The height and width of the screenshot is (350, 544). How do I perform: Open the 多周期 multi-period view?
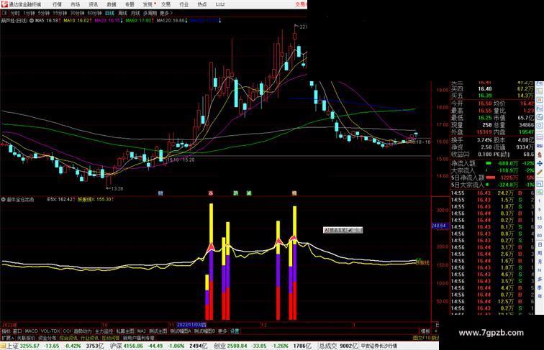pos(150,13)
